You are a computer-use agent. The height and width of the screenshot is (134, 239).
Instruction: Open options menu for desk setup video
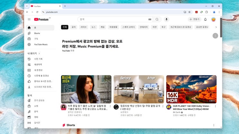pos(163,106)
